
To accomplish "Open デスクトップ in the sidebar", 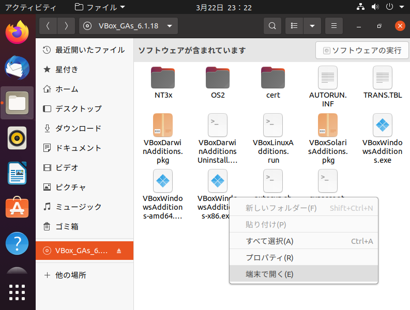I will (84, 109).
